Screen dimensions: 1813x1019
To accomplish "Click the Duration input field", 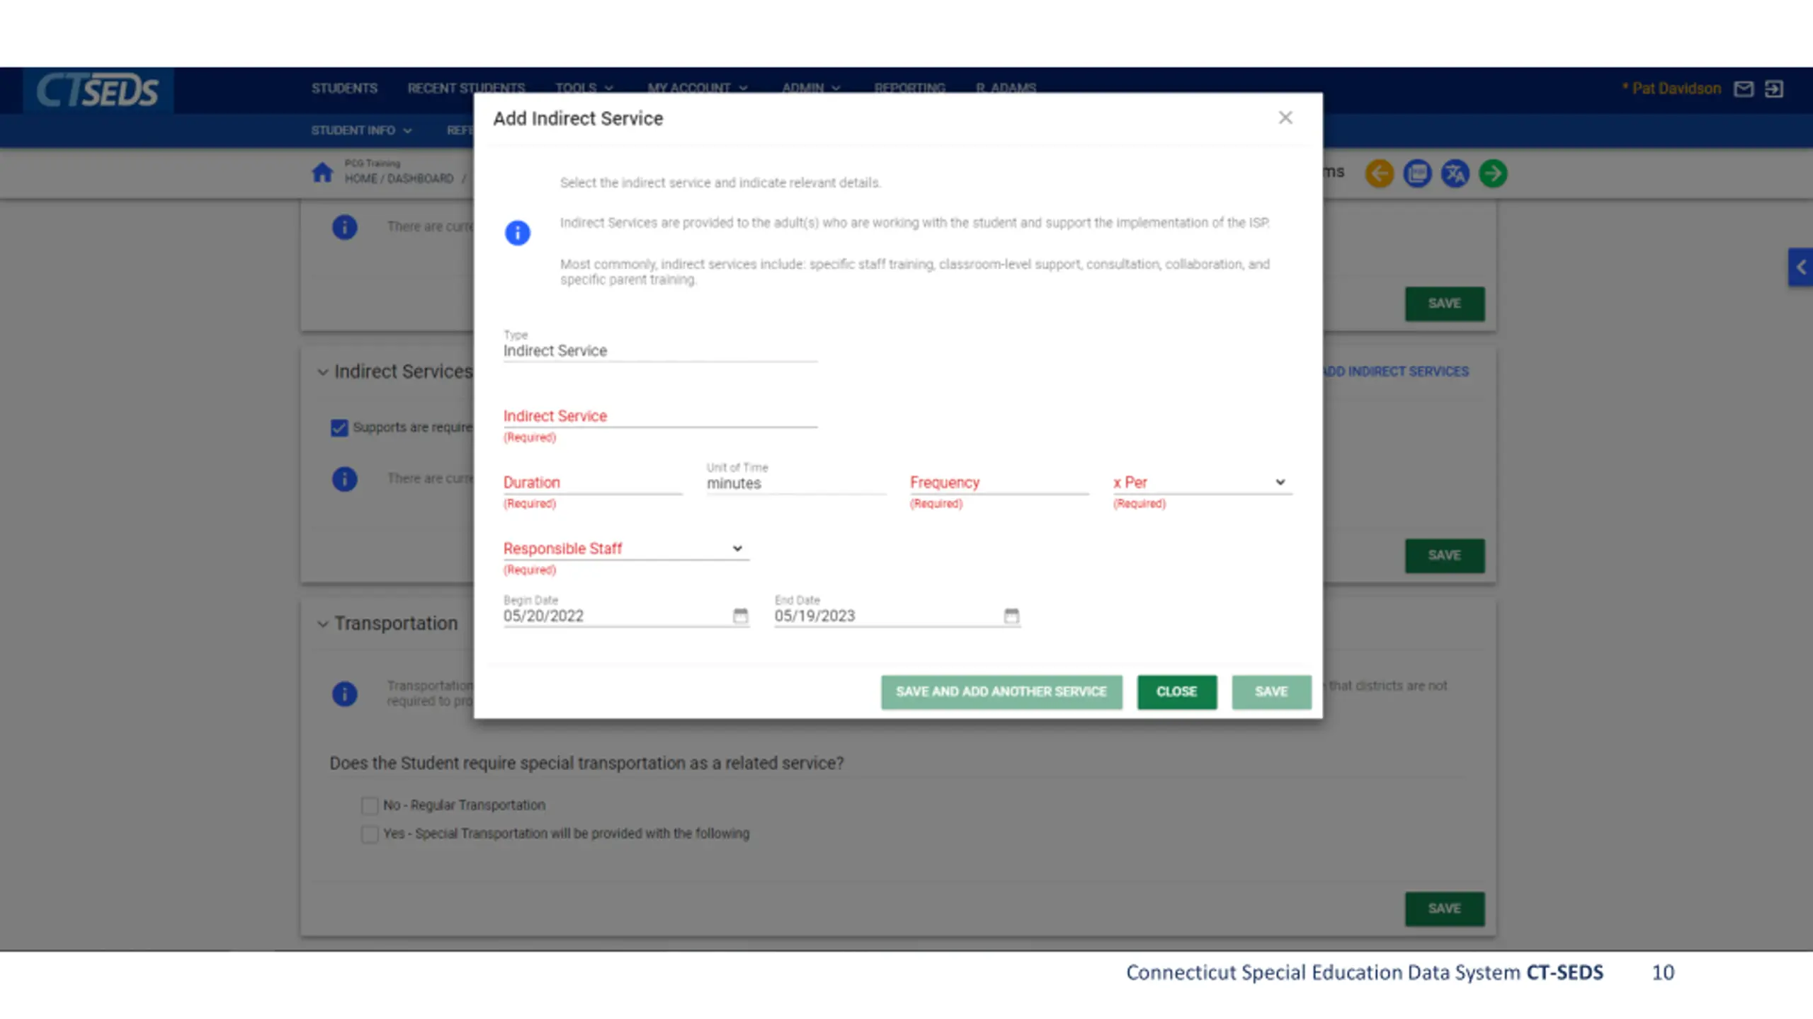I will point(591,483).
